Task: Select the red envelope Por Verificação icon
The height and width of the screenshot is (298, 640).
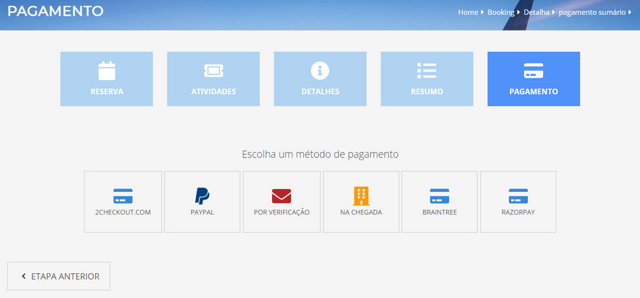Action: click(x=282, y=196)
